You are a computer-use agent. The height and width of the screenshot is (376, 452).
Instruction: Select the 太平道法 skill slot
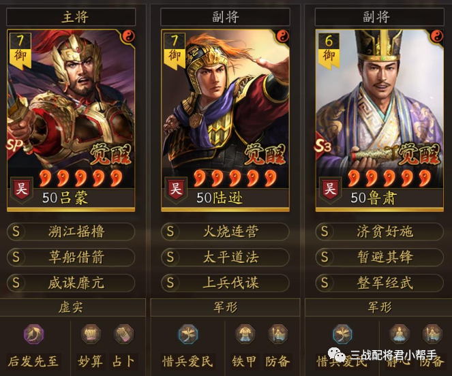click(225, 257)
